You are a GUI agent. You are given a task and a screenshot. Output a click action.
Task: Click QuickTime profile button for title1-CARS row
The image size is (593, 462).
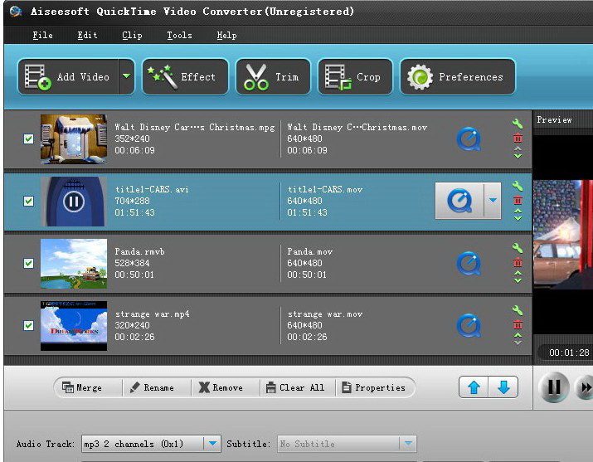click(x=459, y=201)
